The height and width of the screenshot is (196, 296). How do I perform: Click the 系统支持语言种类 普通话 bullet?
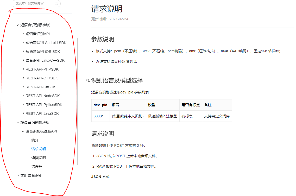click(x=116, y=61)
